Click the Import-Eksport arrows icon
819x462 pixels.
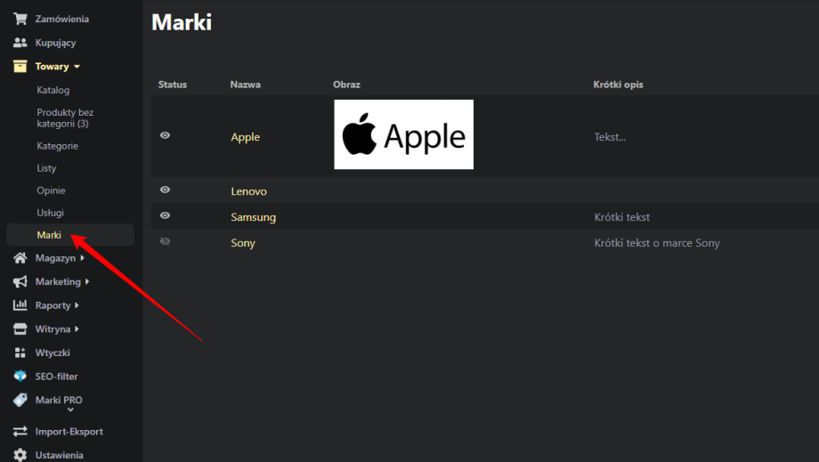(x=20, y=432)
